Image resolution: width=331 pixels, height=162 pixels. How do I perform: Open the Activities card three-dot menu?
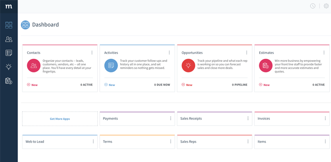pos(169,53)
